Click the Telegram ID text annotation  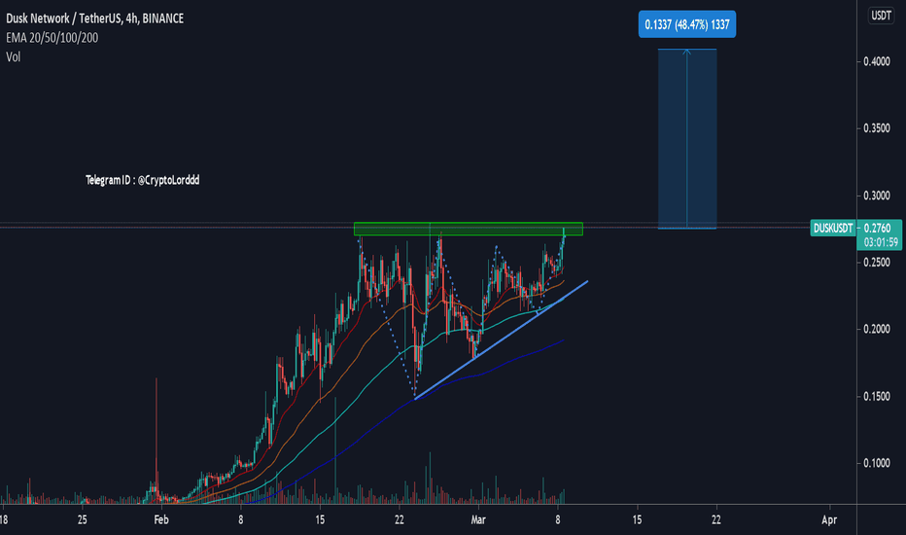tap(143, 180)
